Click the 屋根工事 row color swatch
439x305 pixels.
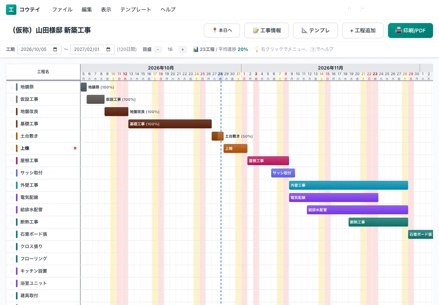17,161
